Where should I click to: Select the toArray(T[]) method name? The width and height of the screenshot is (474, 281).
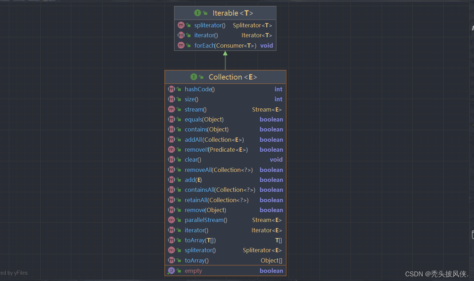(200, 240)
